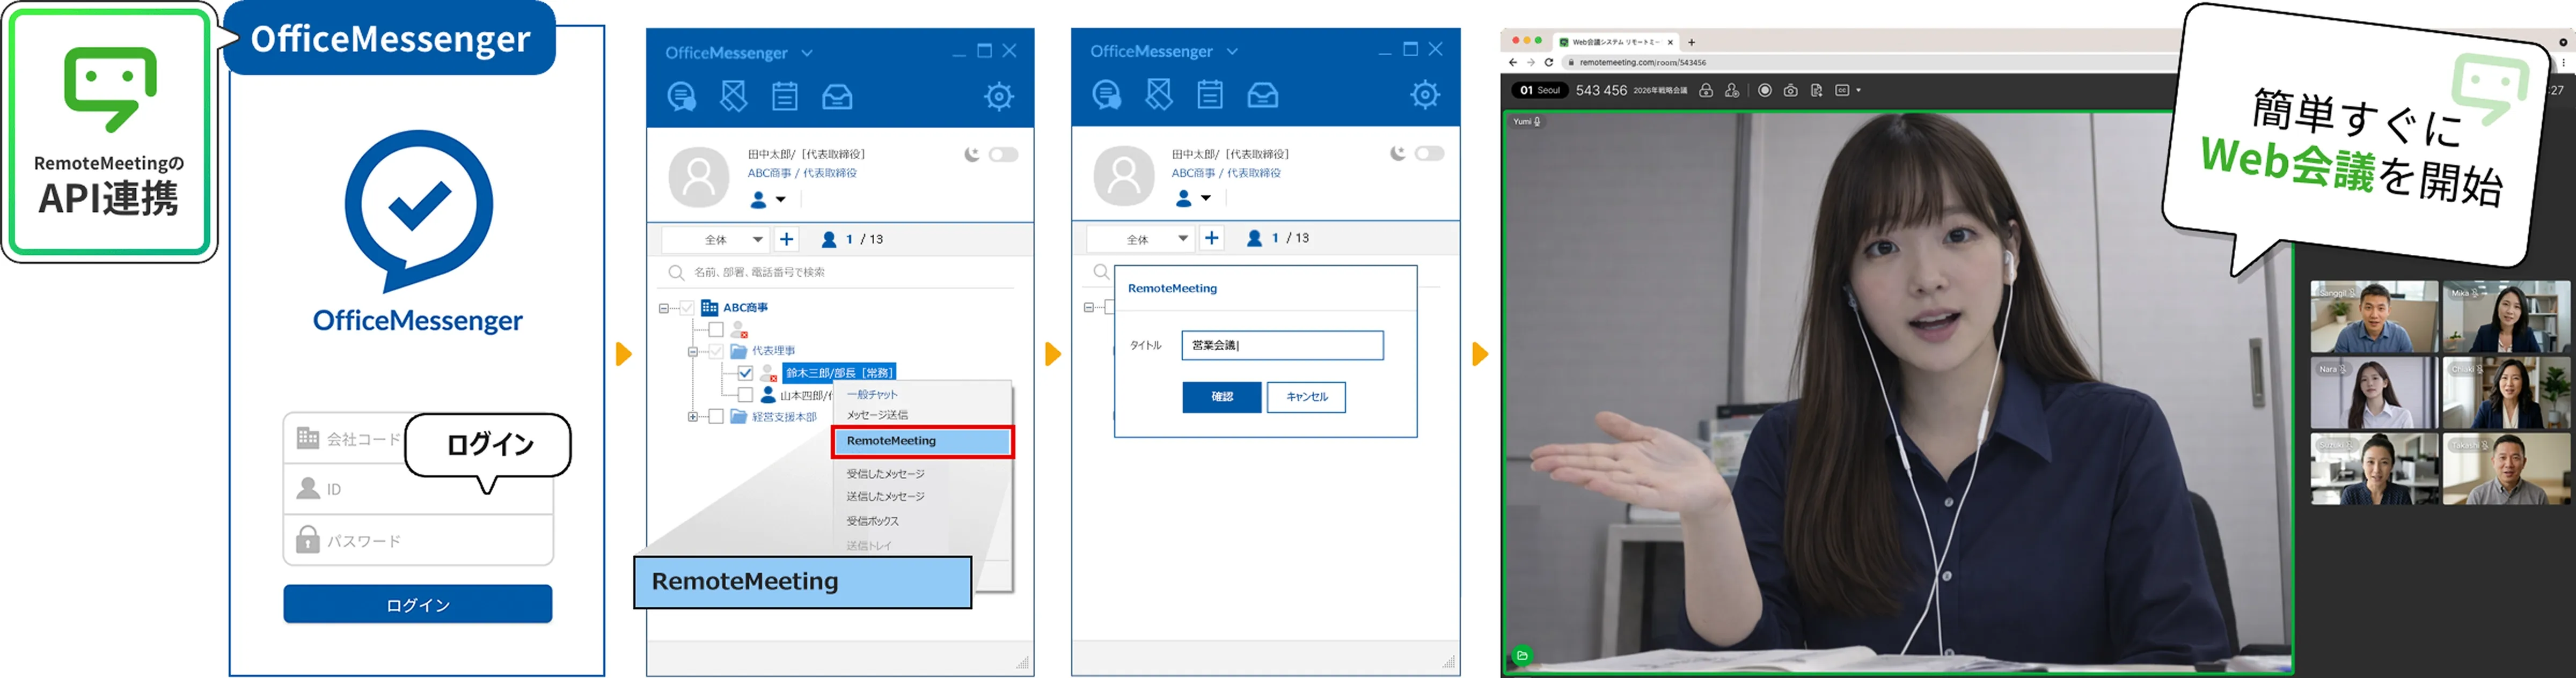The height and width of the screenshot is (678, 2576).
Task: Open settings gear in context-menu OfficeMessenger window
Action: coord(998,97)
